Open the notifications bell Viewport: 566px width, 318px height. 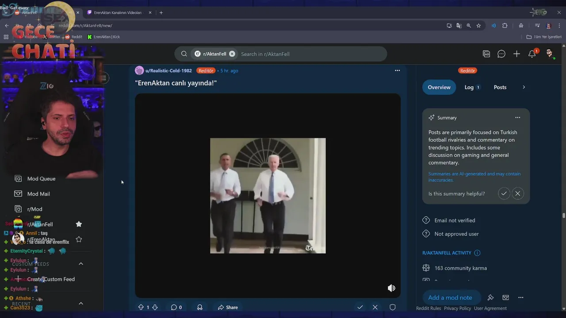[x=532, y=54]
